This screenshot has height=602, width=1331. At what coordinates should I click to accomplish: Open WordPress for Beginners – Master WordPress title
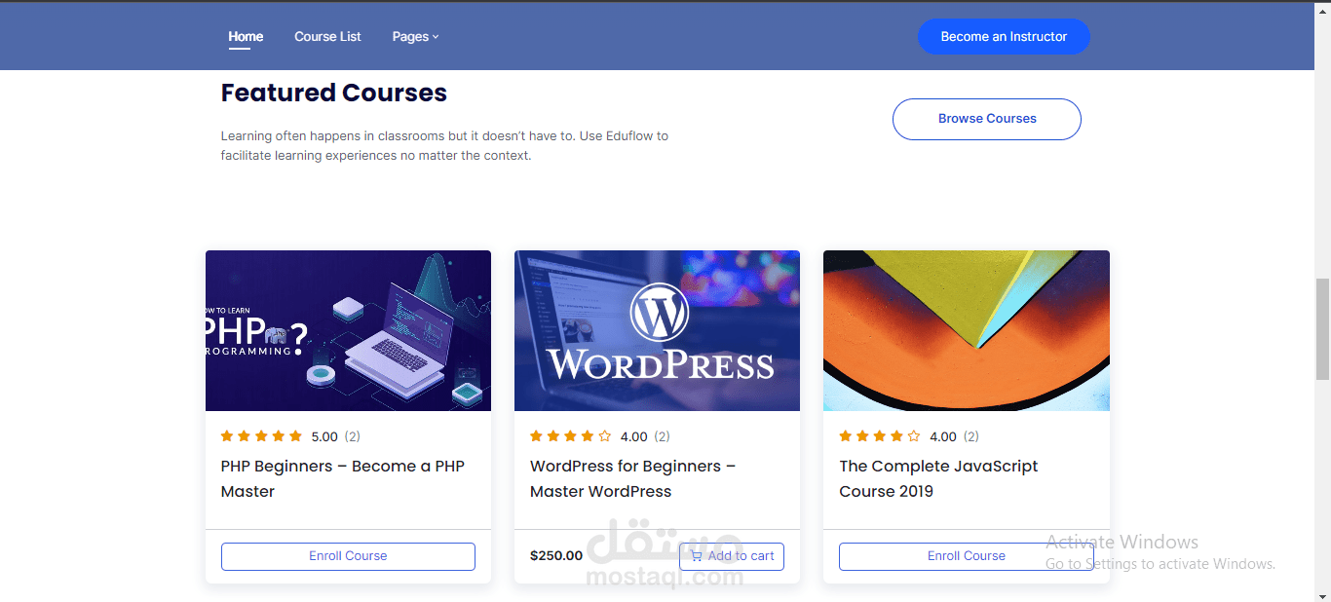tap(632, 478)
